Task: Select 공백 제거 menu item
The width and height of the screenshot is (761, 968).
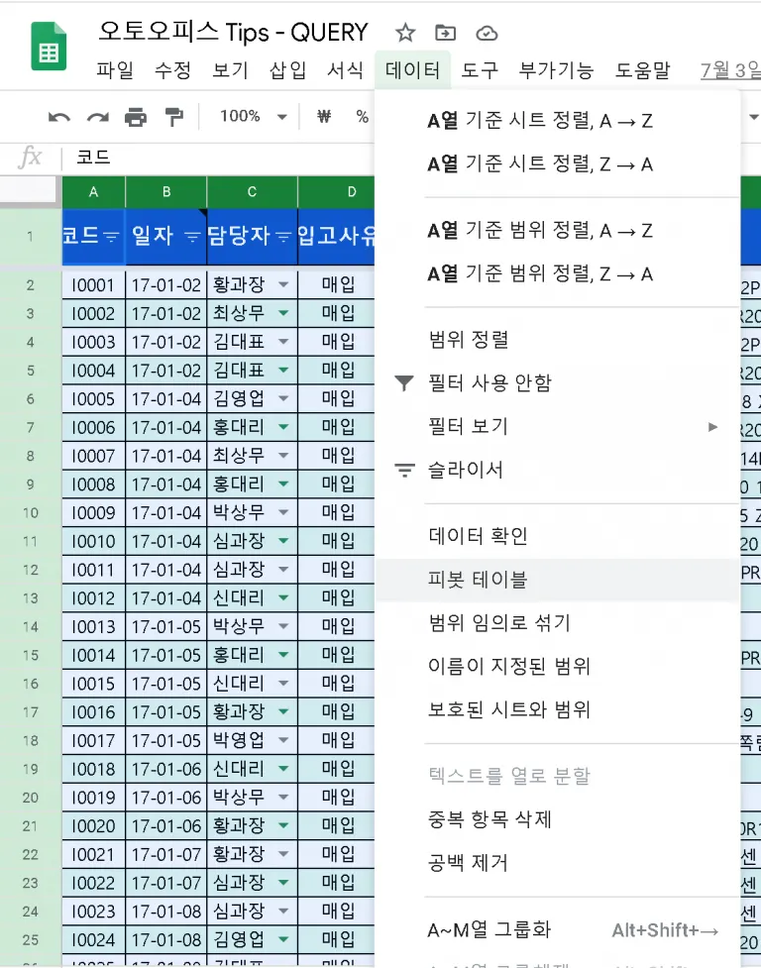Action: pyautogui.click(x=557, y=863)
